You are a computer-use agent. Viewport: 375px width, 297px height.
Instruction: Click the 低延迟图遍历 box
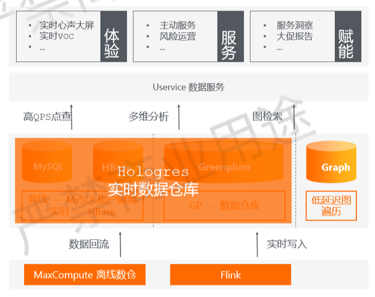point(331,205)
